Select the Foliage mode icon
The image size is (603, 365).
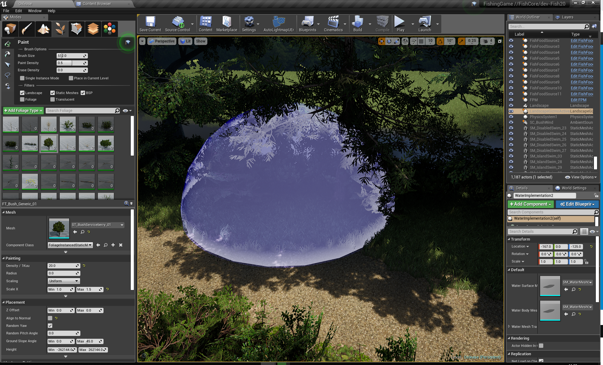(x=60, y=29)
